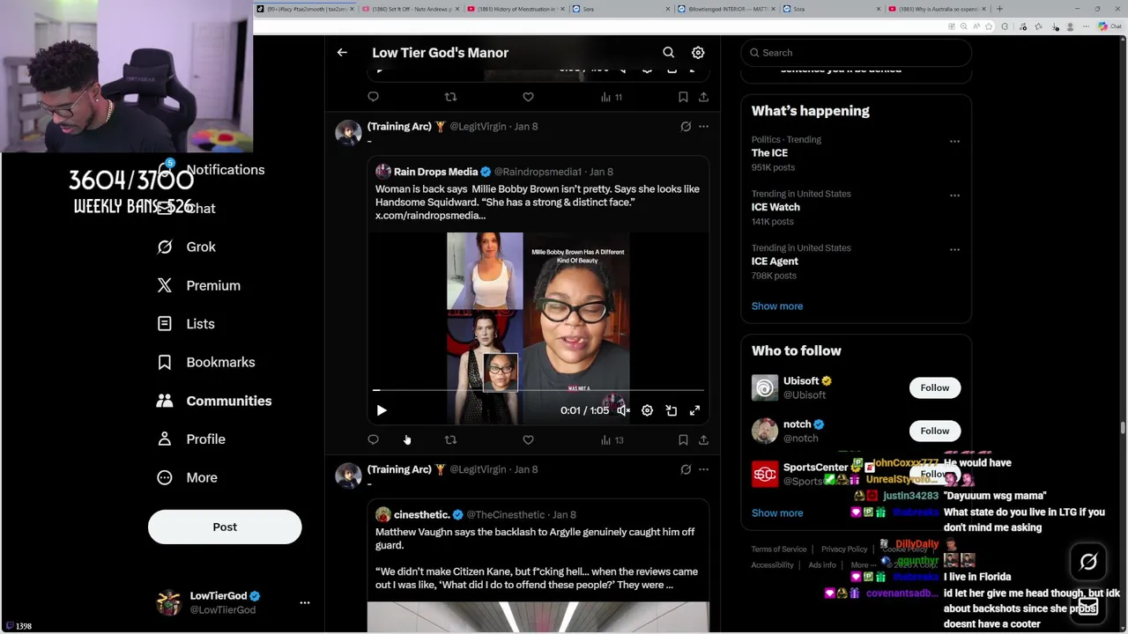The height and width of the screenshot is (634, 1128).
Task: Open the Ubisoft profile avatar
Action: click(765, 387)
